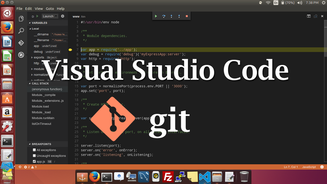Screen dimensions: 327x184
Task: Change the JavaScript language mode
Action: pos(309,167)
